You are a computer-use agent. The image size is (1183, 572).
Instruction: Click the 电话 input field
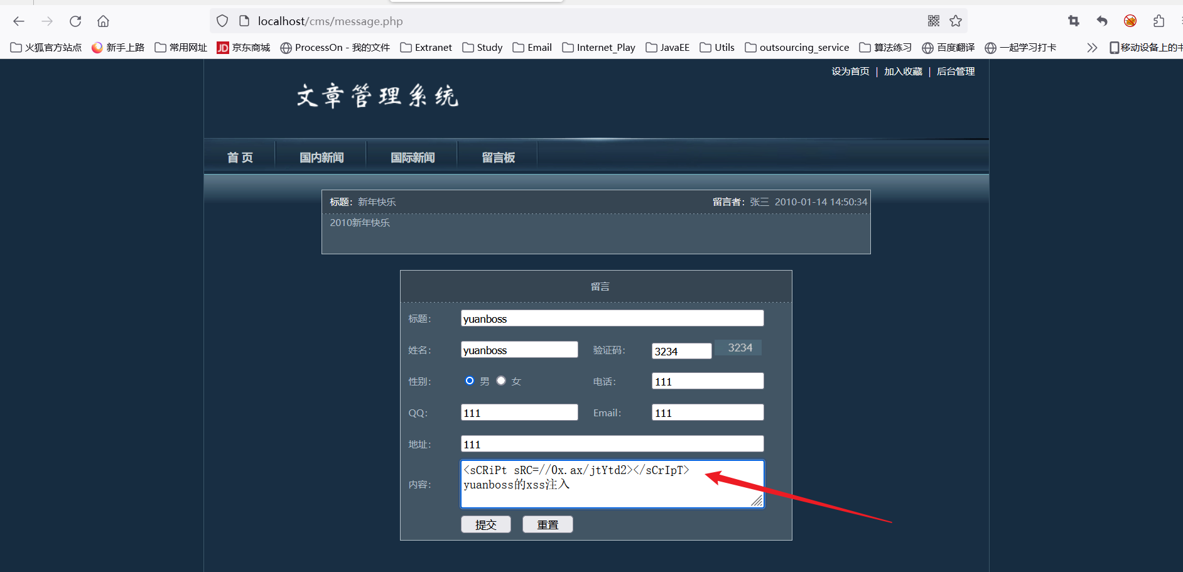tap(708, 381)
